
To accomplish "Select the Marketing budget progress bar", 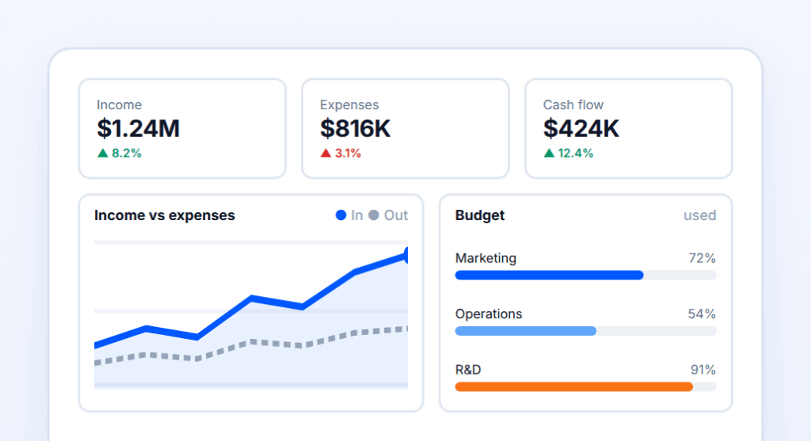I will [x=585, y=275].
